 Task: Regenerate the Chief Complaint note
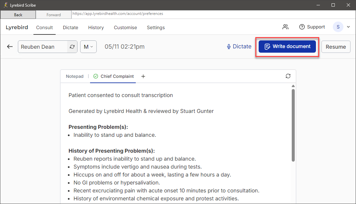288,76
